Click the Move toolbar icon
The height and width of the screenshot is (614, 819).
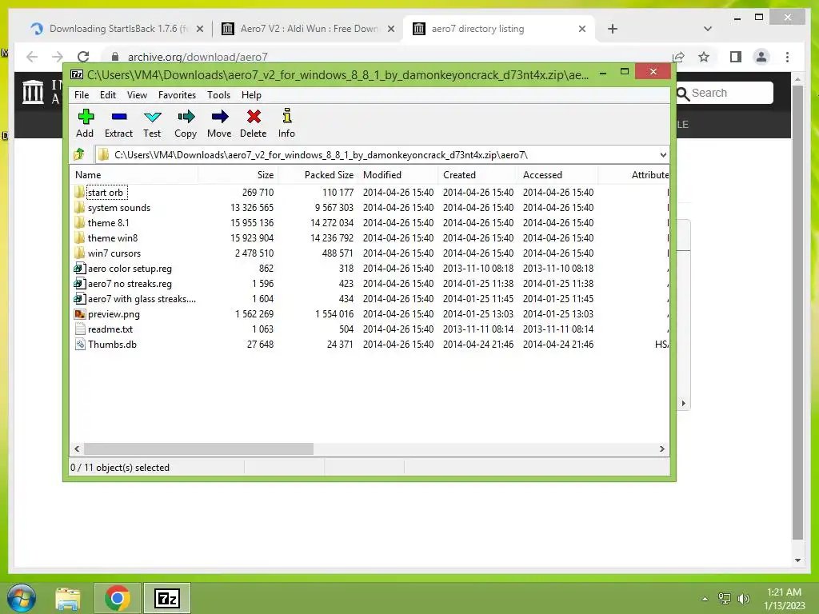[x=219, y=123]
